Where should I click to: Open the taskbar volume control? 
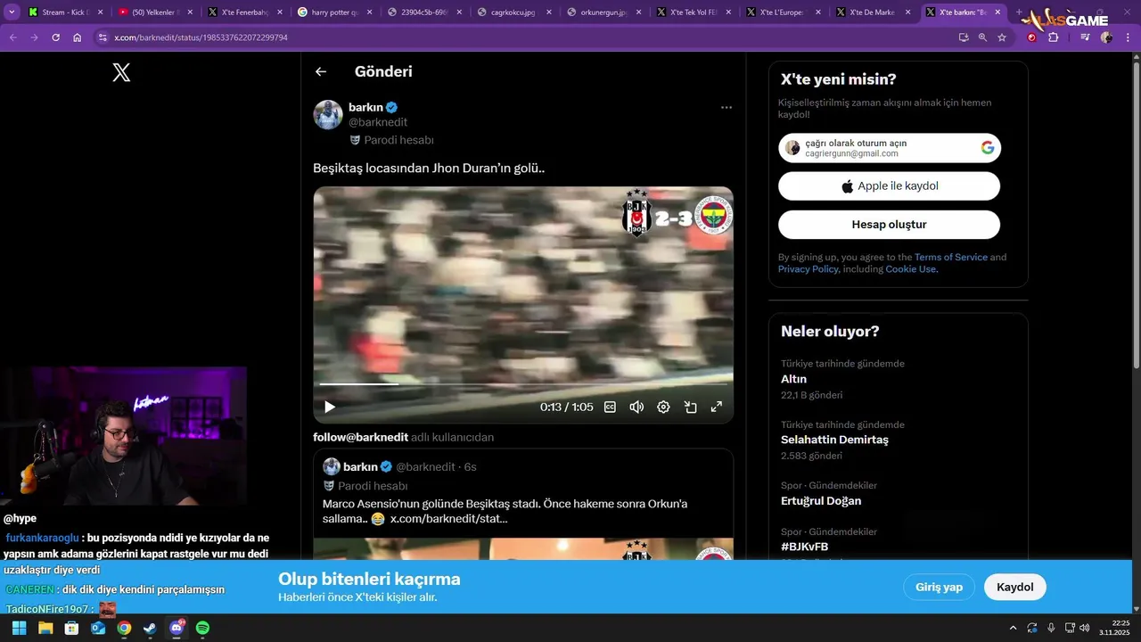point(1085,628)
